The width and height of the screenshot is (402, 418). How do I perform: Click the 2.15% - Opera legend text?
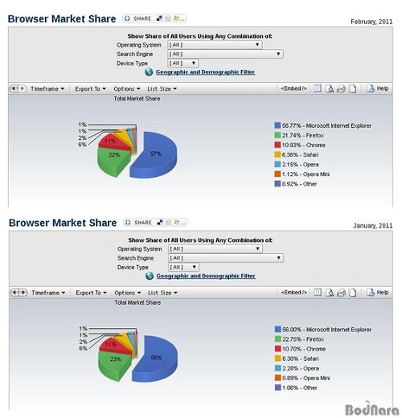click(x=300, y=165)
